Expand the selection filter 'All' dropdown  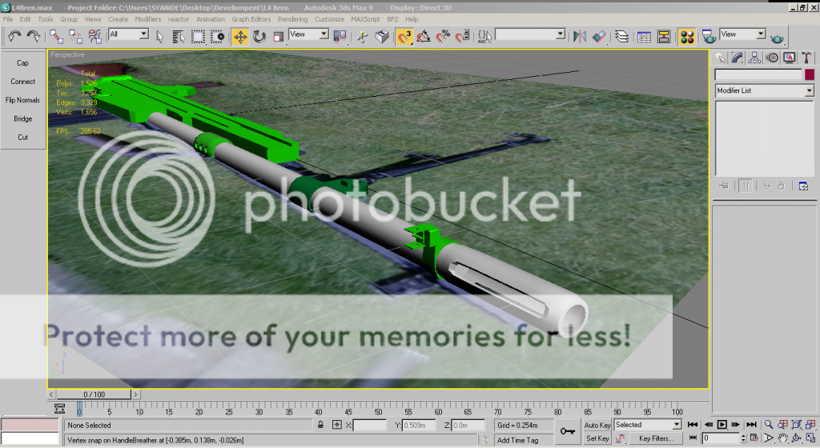point(129,34)
